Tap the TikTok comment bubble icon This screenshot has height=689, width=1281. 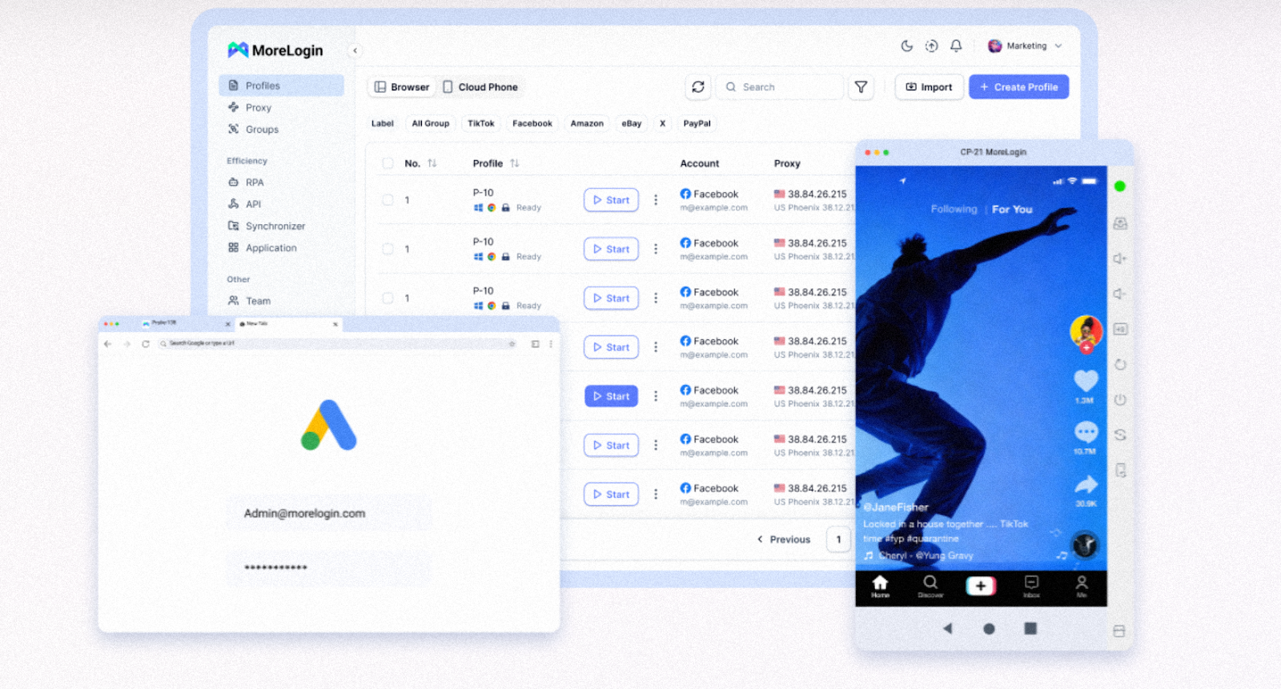click(1086, 433)
